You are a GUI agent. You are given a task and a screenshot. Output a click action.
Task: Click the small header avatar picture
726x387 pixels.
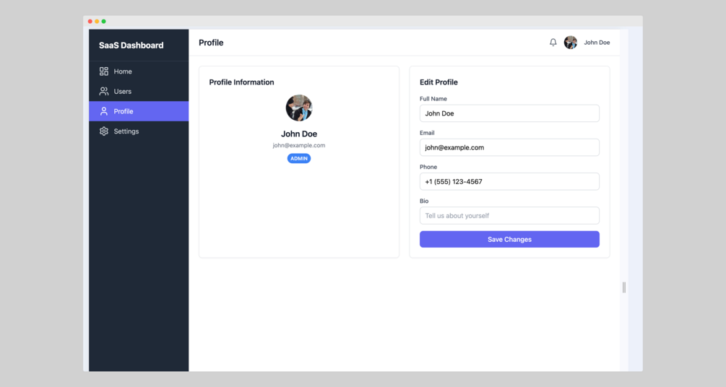pos(571,42)
